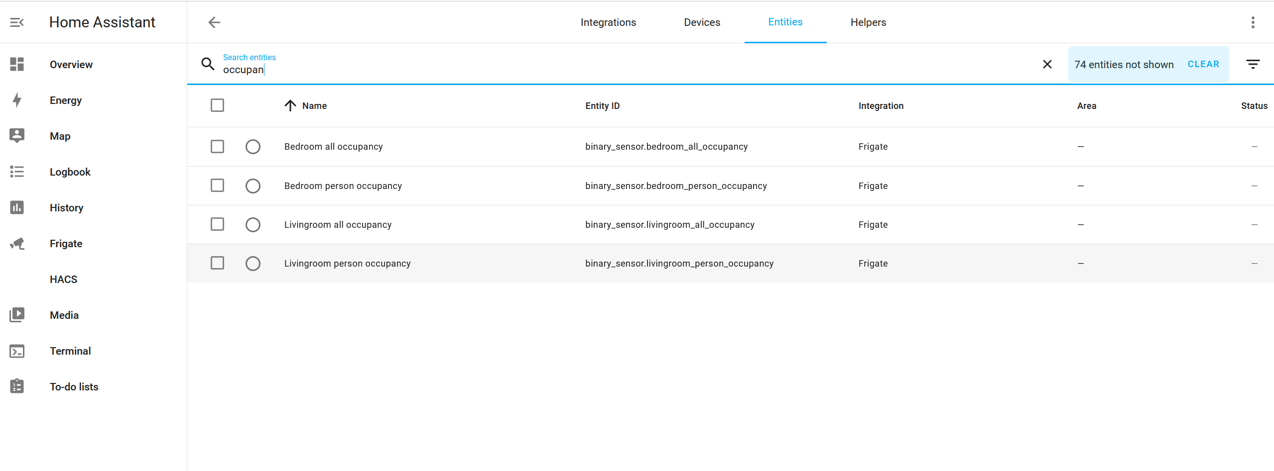Click the Frigate camera icon

pyautogui.click(x=17, y=243)
